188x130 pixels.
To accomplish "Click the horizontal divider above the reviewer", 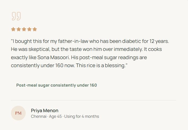I will click(x=94, y=100).
